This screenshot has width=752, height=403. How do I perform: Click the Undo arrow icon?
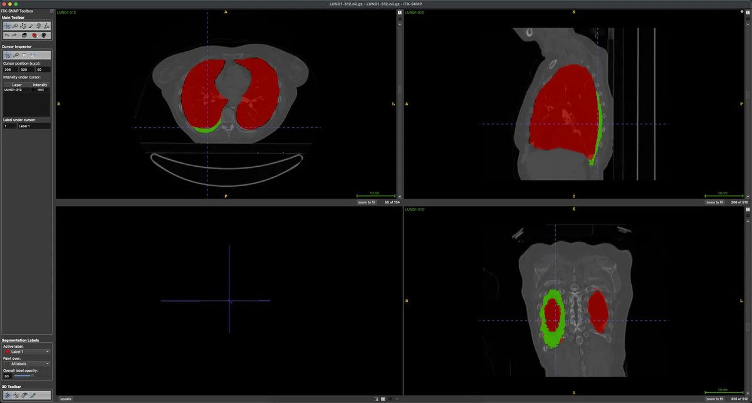8,35
